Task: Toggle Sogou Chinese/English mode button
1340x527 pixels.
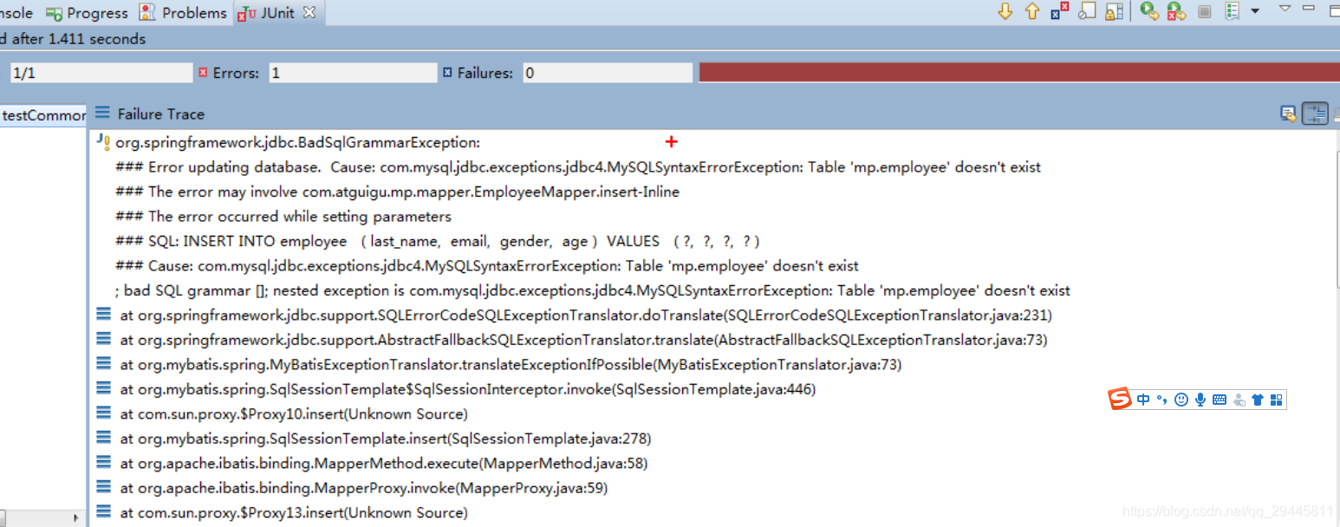Action: tap(1143, 400)
